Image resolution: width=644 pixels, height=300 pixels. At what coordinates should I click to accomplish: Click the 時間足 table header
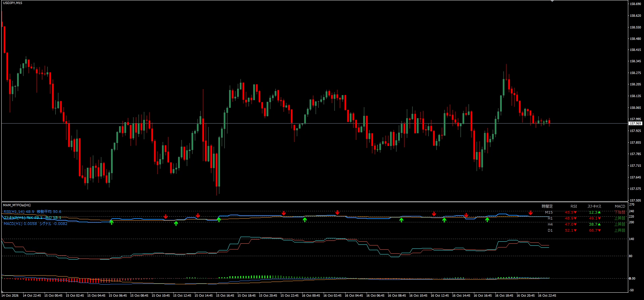click(547, 206)
